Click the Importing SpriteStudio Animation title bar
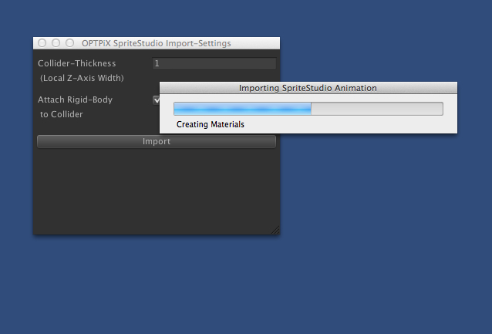 pos(308,88)
